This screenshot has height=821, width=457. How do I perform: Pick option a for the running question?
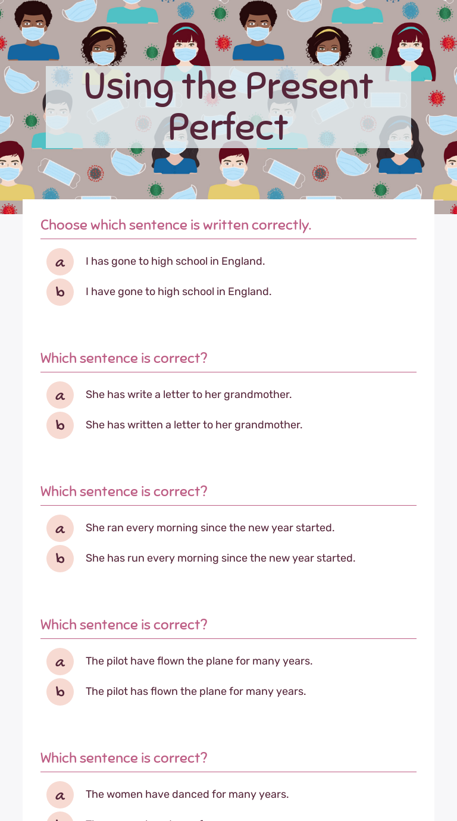(60, 528)
